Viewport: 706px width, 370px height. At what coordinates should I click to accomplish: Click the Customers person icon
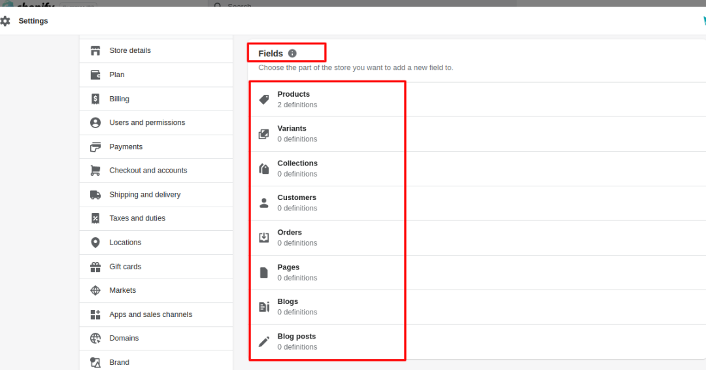point(264,203)
